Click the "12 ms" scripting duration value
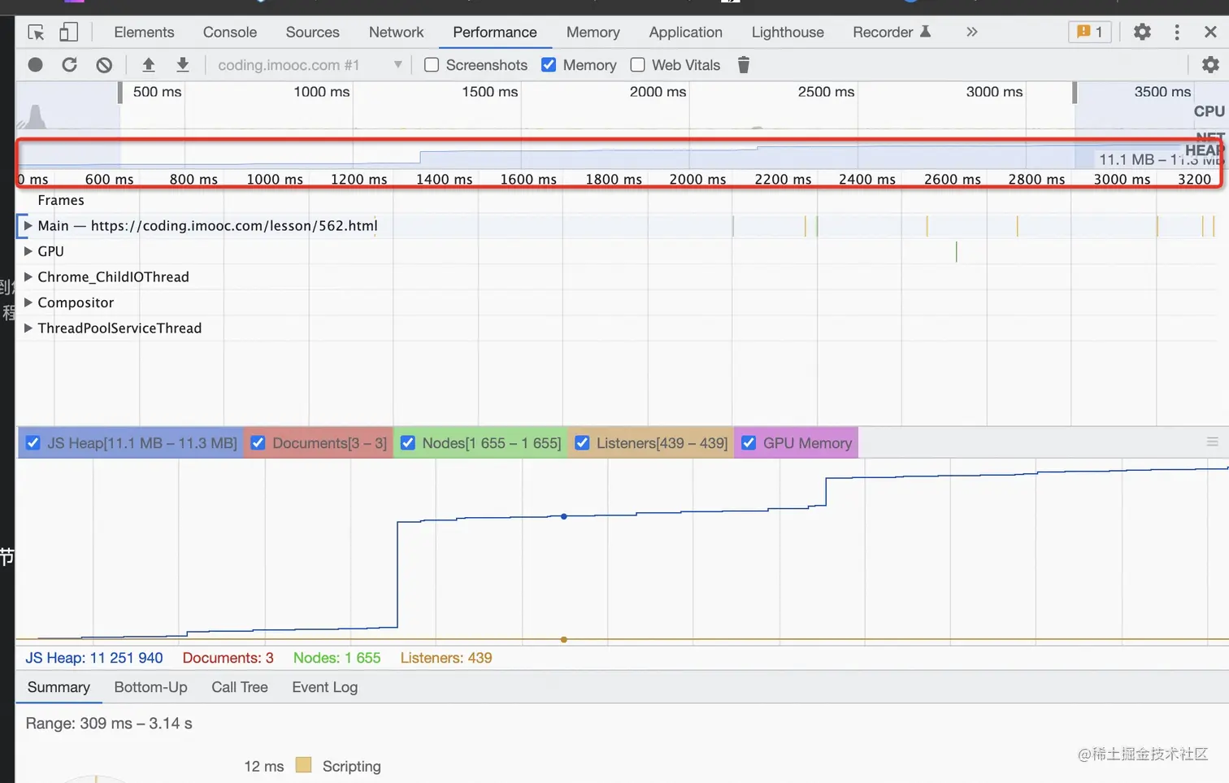The width and height of the screenshot is (1229, 783). tap(263, 766)
